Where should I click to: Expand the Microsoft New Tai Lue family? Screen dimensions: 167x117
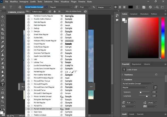coord(32,81)
